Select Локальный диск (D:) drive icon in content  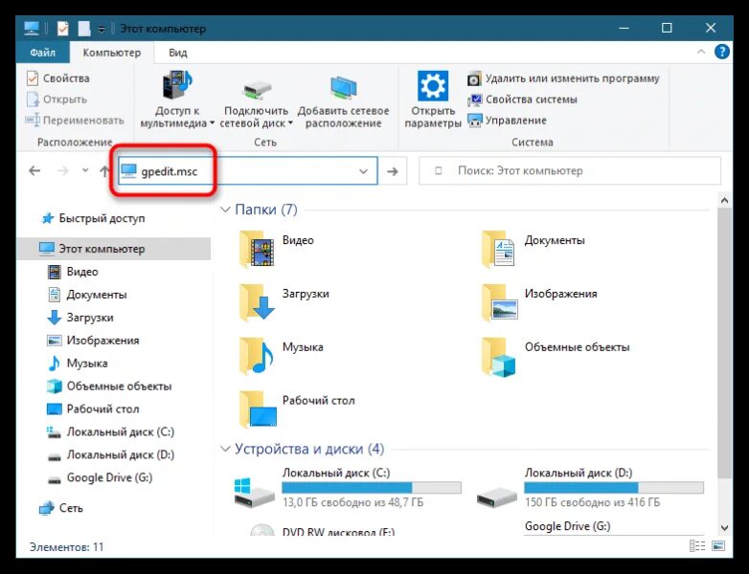497,497
